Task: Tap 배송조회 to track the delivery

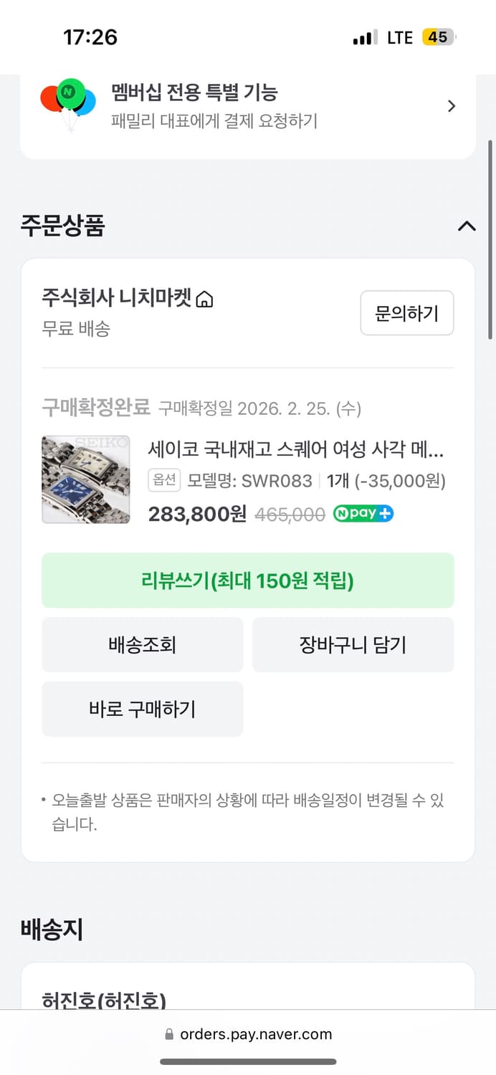Action: [142, 644]
